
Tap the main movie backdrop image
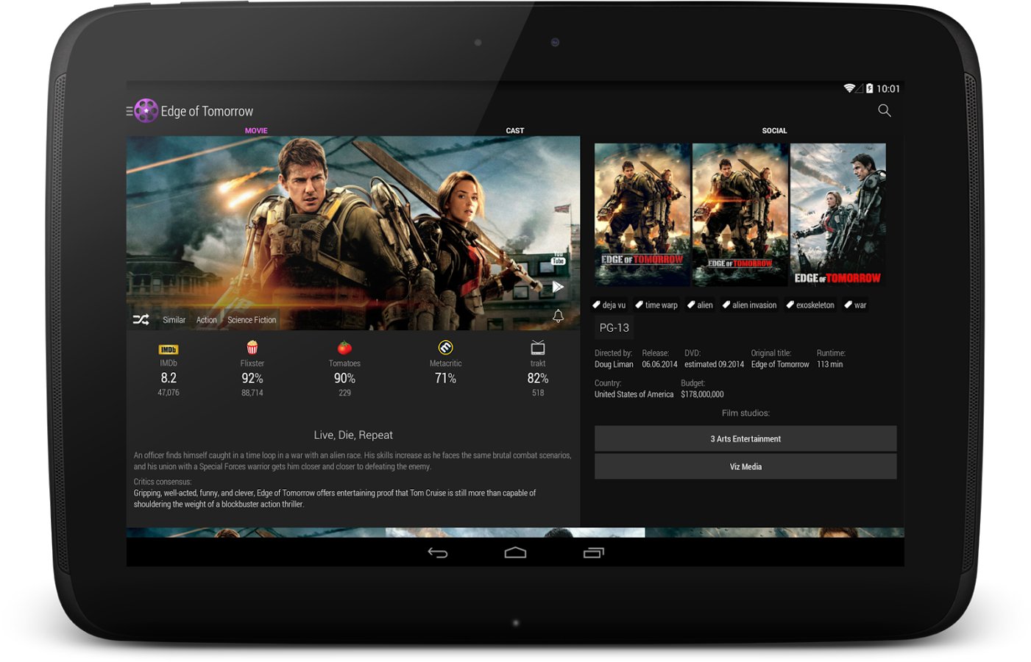[x=353, y=232]
